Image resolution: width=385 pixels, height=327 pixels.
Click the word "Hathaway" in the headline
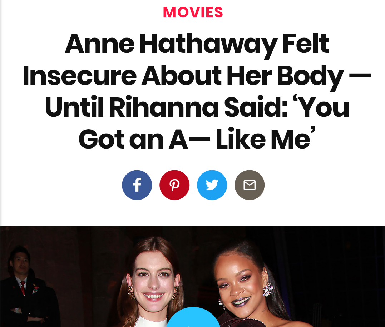pyautogui.click(x=209, y=45)
